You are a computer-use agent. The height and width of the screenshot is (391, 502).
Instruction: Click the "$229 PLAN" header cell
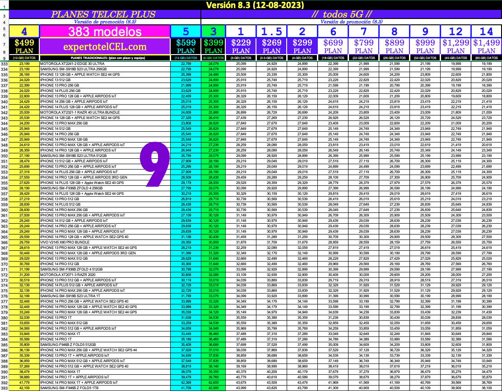pyautogui.click(x=241, y=47)
